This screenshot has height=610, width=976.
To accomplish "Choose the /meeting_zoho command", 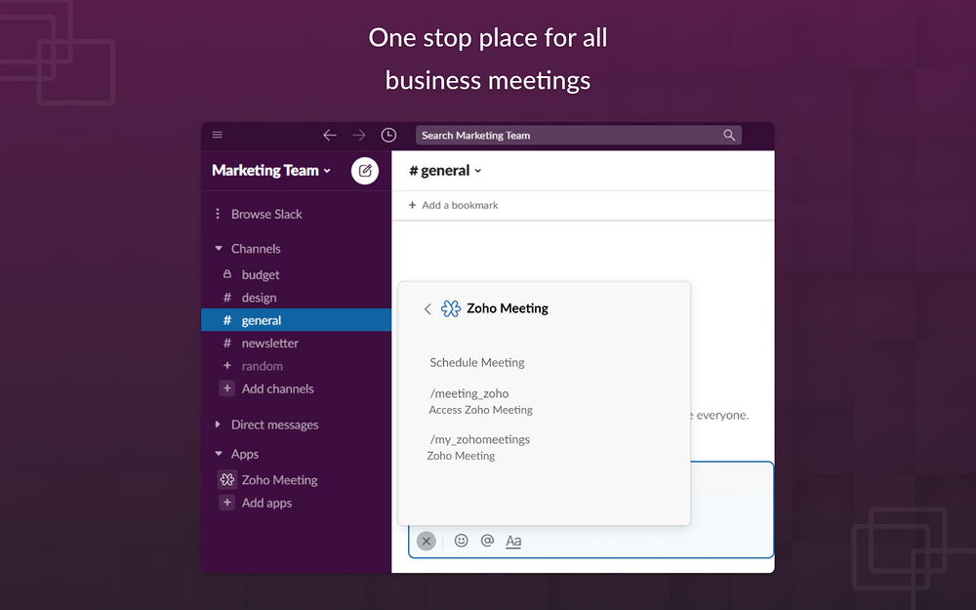I will [469, 393].
